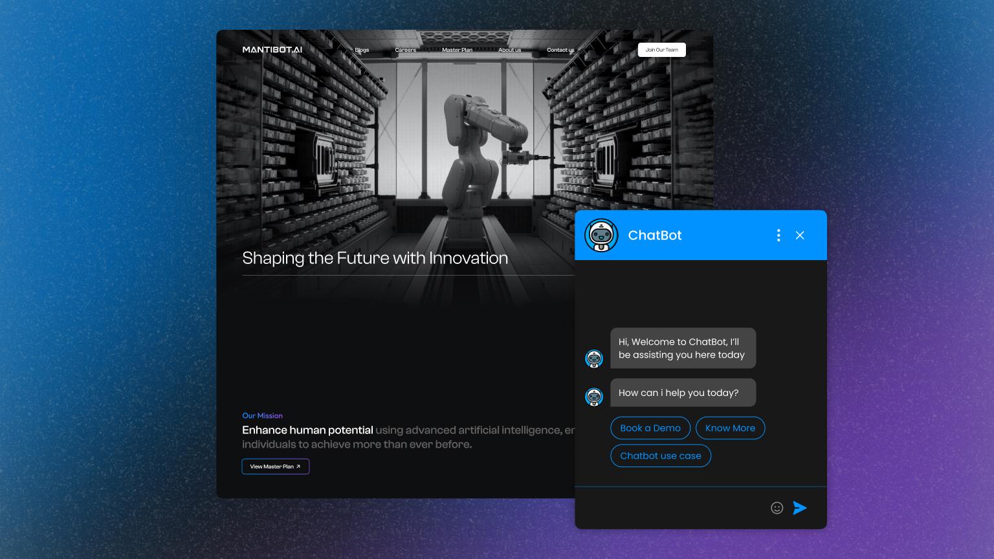Click the Our Mission label
This screenshot has height=559, width=994.
click(262, 416)
